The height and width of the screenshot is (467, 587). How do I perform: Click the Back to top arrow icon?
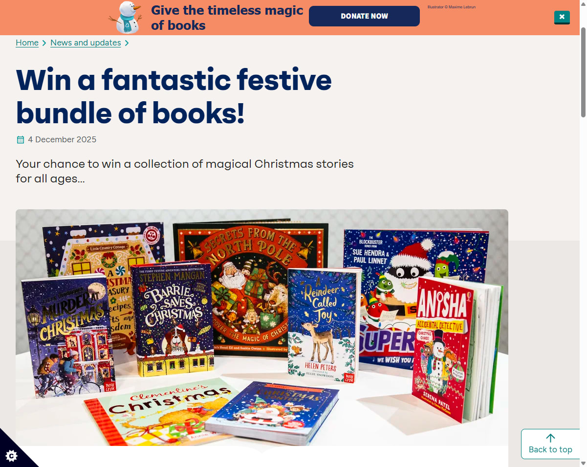[550, 438]
